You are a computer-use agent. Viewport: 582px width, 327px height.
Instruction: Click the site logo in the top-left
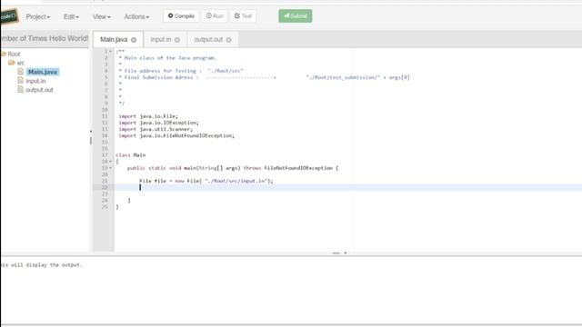[x=9, y=16]
